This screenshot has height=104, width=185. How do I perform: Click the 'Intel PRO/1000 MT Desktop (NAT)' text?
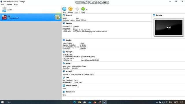point(82,75)
